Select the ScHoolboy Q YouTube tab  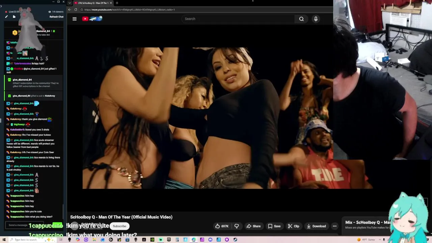(93, 3)
